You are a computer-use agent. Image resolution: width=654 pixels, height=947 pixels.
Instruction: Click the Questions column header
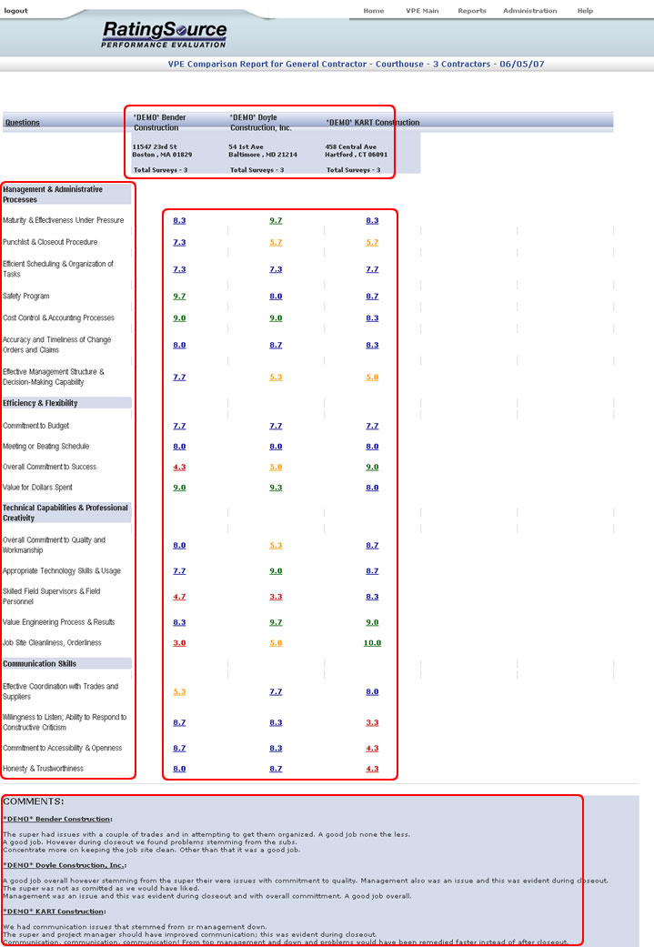[22, 122]
